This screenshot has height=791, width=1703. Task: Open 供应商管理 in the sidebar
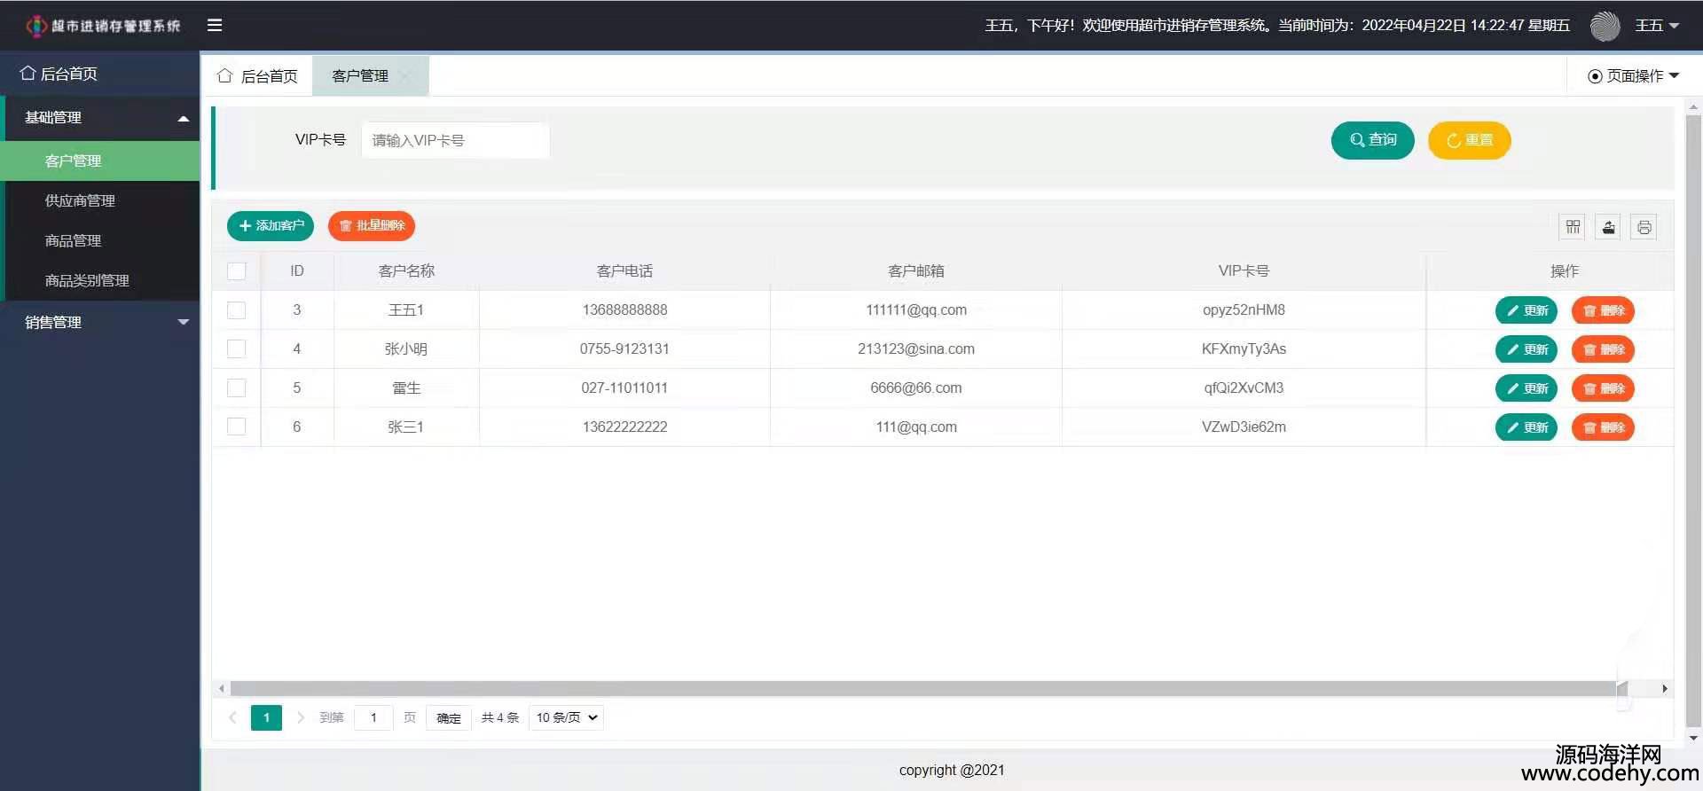point(80,200)
